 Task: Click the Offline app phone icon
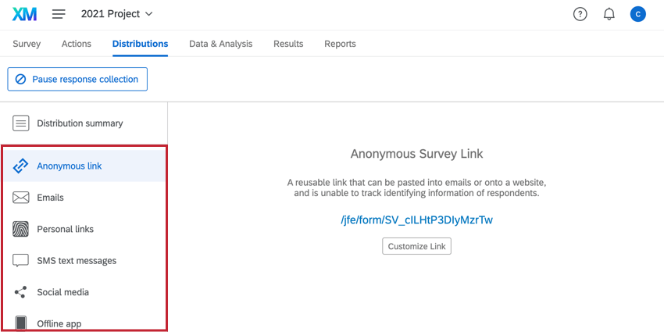coord(21,323)
